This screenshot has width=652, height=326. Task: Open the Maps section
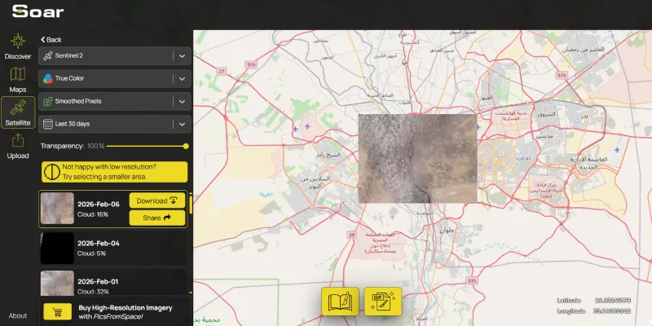[x=18, y=79]
